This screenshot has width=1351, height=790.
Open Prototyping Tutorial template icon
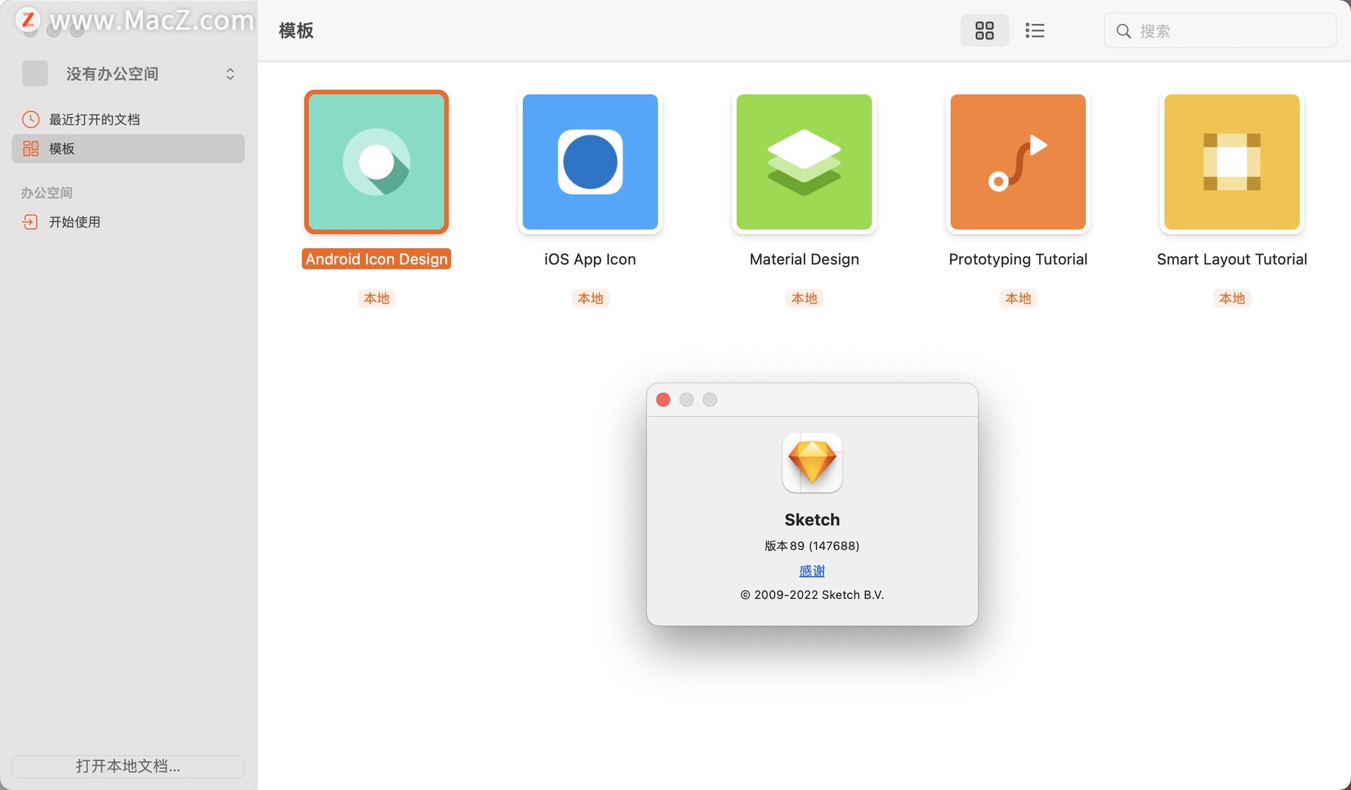click(1017, 162)
